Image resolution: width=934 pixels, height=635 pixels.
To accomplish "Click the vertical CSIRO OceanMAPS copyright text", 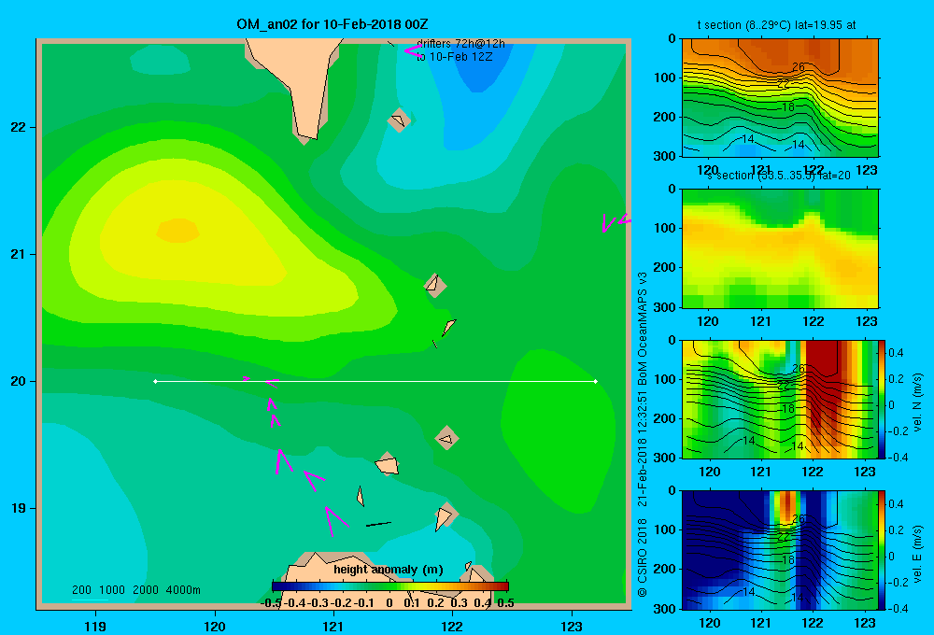I will tap(643, 434).
